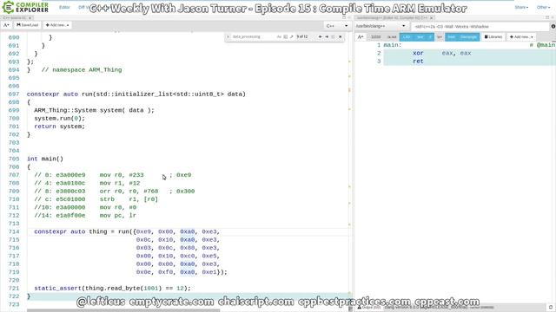Close the find widget
This screenshot has height=312, width=556.
(340, 36)
